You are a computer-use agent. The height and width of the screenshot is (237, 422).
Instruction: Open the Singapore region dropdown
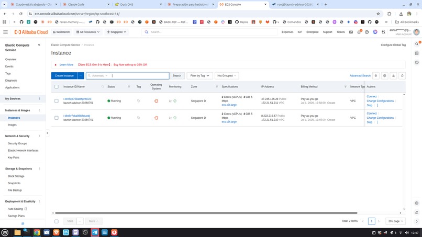(117, 32)
